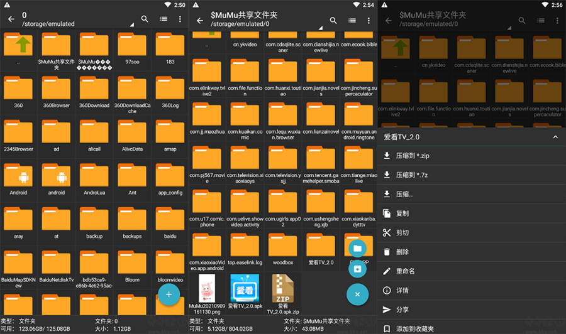The height and width of the screenshot is (334, 566).
Task: Change view mode in middle panel toolbar
Action: pyautogui.click(x=352, y=21)
